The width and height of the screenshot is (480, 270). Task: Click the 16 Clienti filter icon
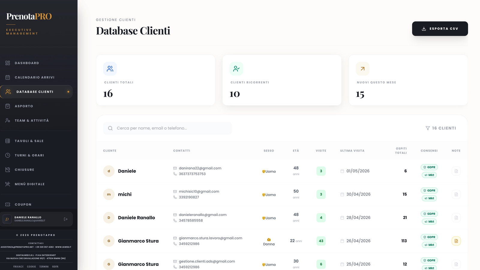point(428,128)
